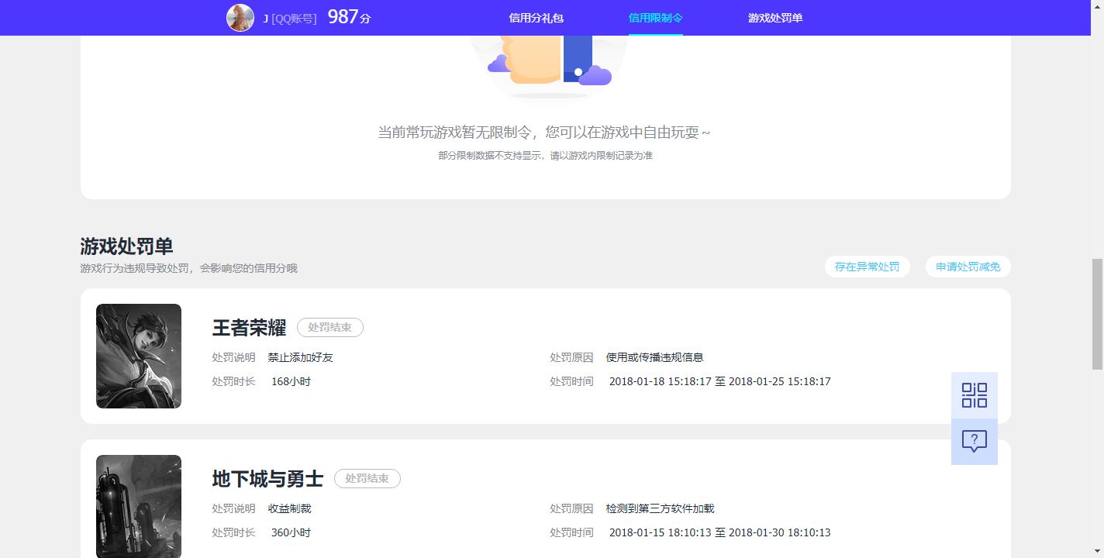Click the user avatar in the header
The image size is (1104, 558).
point(240,18)
